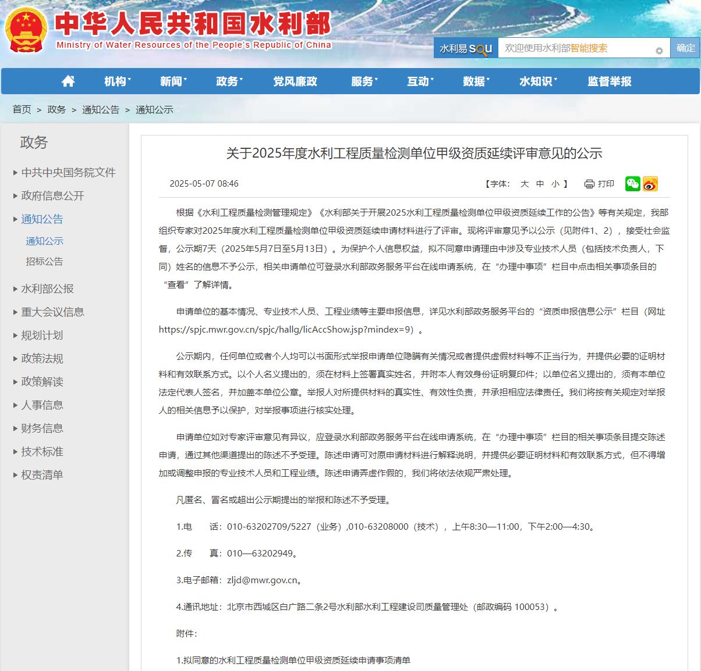Click the 政务 sidebar heading
Image resolution: width=701 pixels, height=671 pixels.
coord(34,142)
